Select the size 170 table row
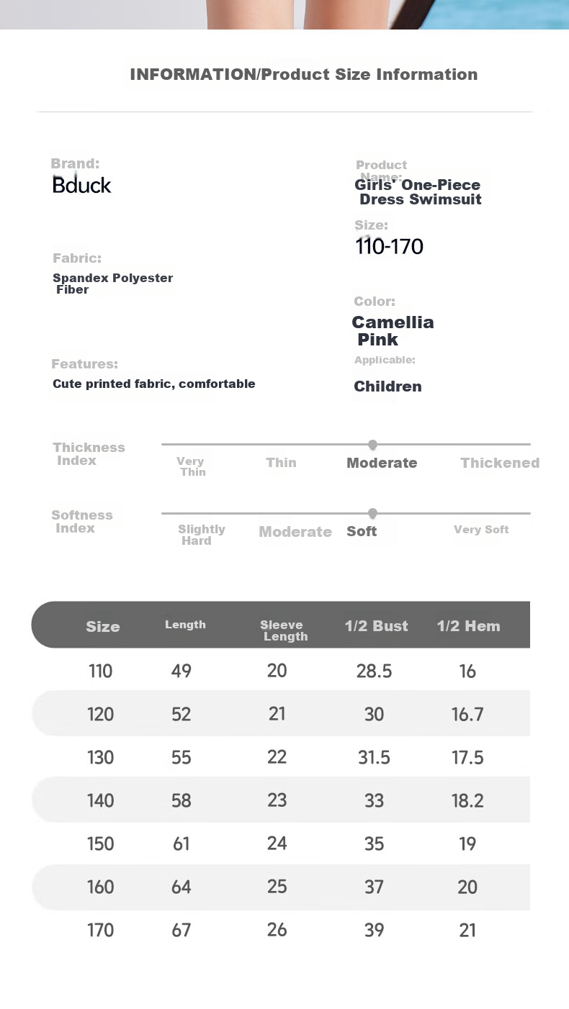Screen dimensions: 569x1009 (281, 930)
